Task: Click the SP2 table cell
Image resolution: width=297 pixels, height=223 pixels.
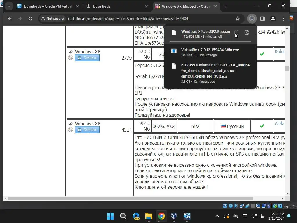Action: click(195, 126)
